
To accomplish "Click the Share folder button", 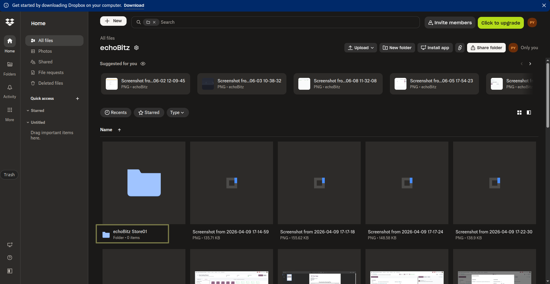I will pyautogui.click(x=486, y=48).
